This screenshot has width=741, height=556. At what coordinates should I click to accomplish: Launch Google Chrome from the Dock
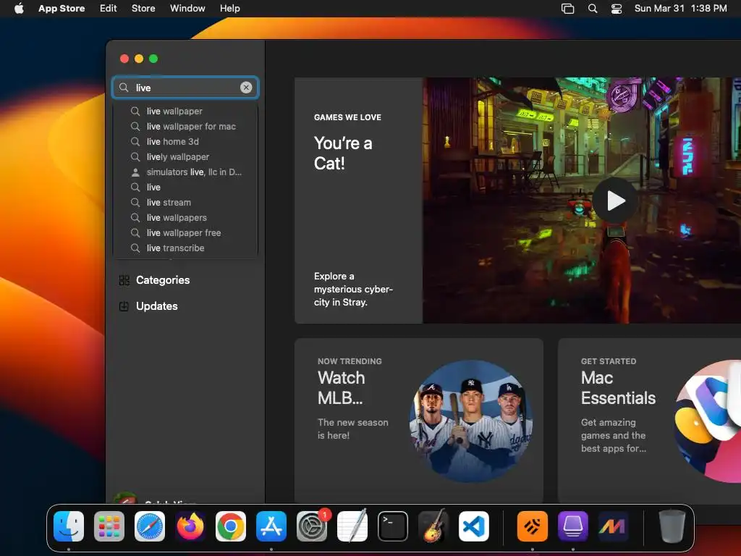(231, 526)
